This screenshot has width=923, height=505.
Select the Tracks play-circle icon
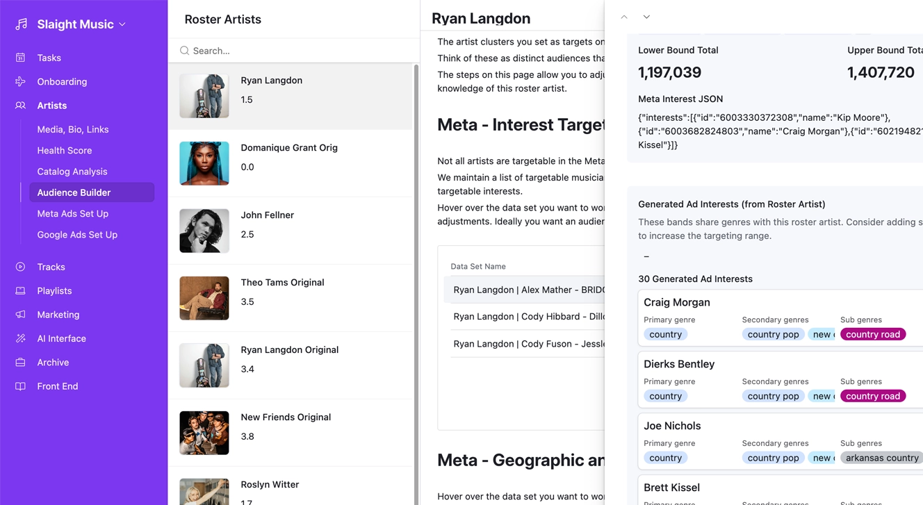19,267
